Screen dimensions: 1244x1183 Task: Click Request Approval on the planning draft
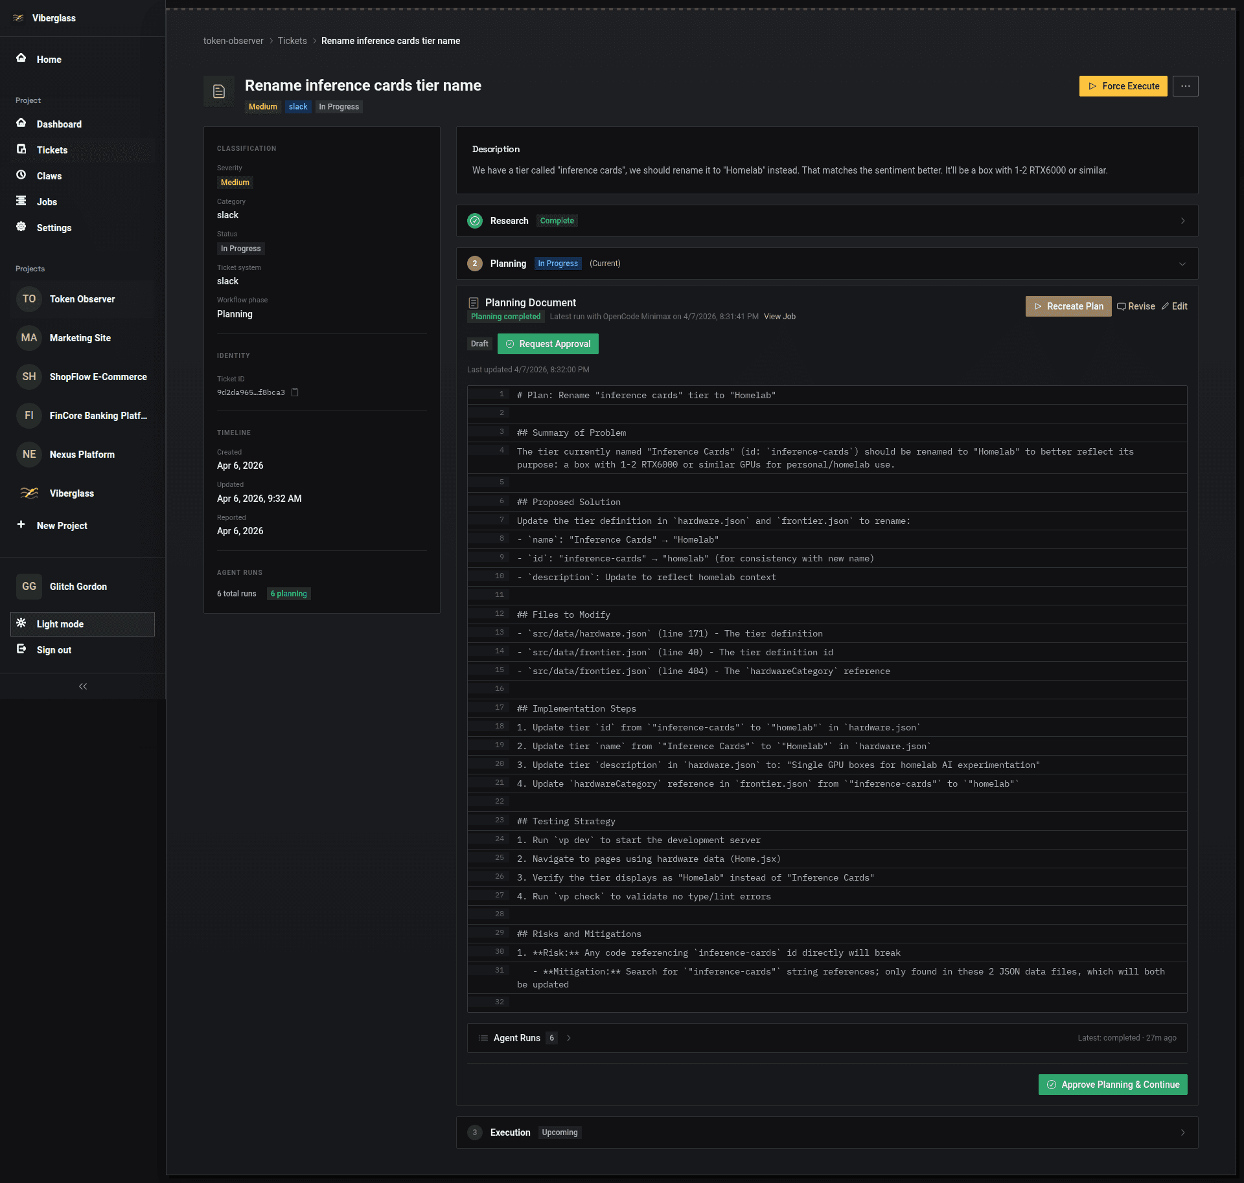[x=547, y=344]
